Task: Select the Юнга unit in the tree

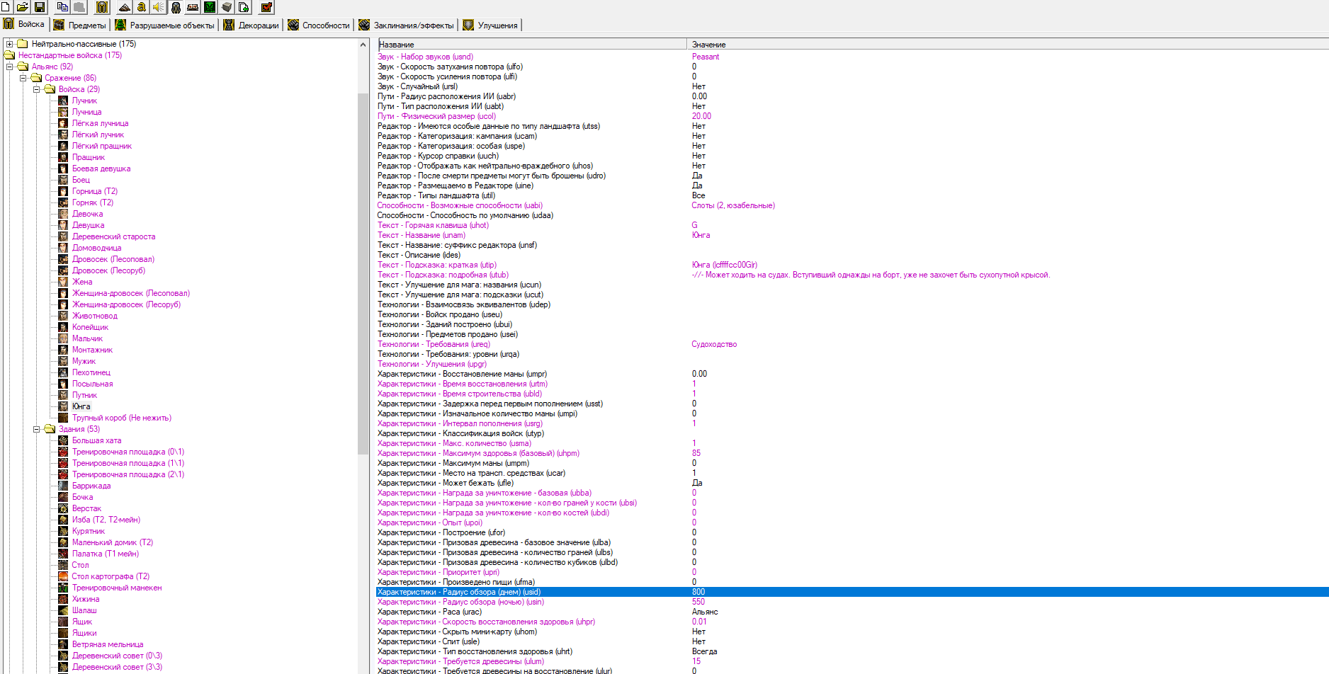Action: tap(81, 406)
